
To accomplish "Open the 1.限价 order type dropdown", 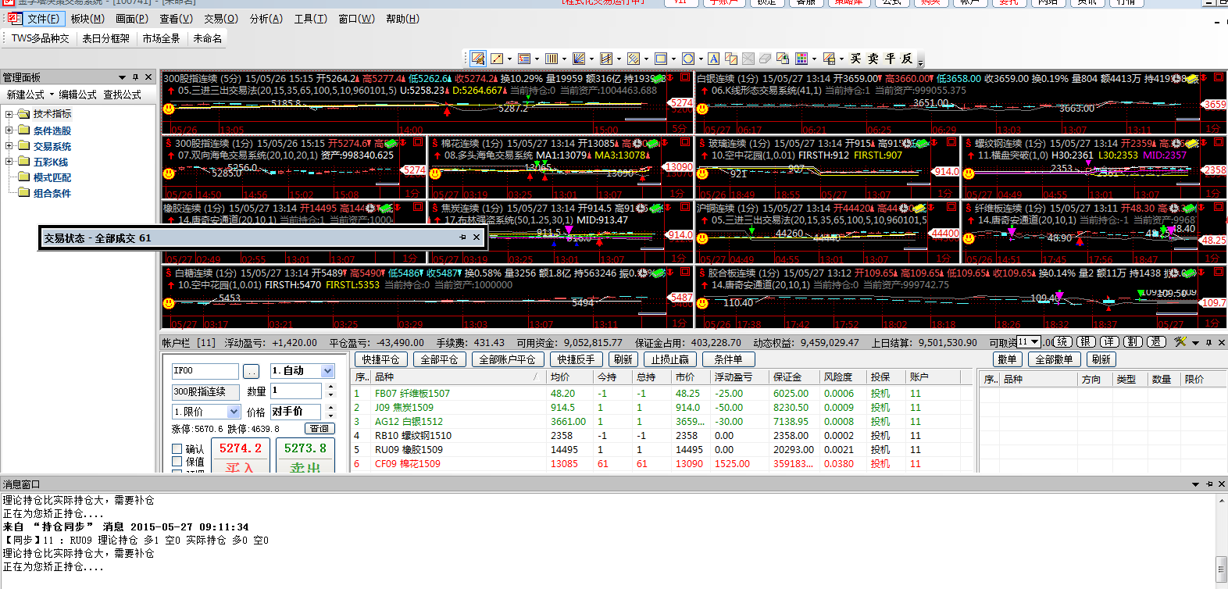I will click(x=233, y=412).
